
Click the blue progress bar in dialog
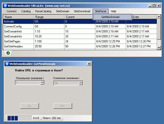[19, 118]
